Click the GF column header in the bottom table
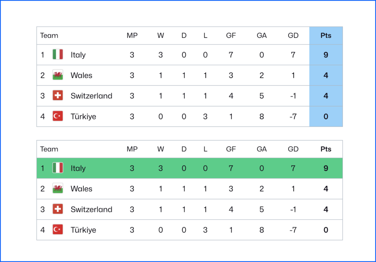Viewport: 376px width, 262px height. (x=231, y=149)
